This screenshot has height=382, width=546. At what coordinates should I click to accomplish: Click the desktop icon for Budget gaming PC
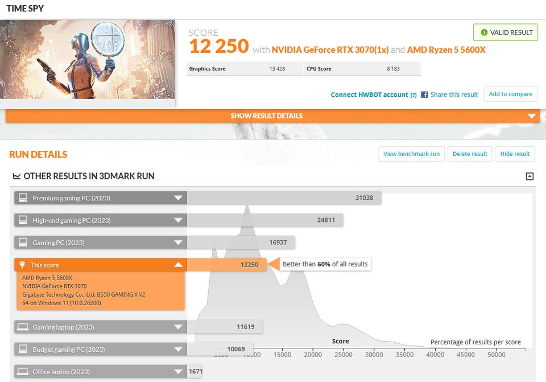[x=23, y=349]
